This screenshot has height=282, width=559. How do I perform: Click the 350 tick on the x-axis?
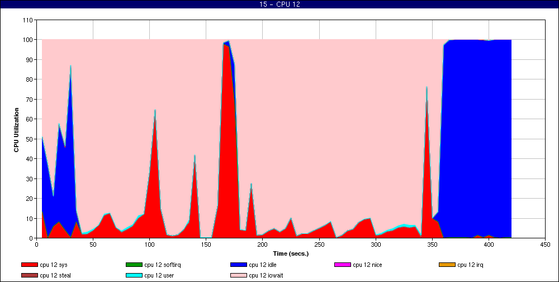click(433, 245)
